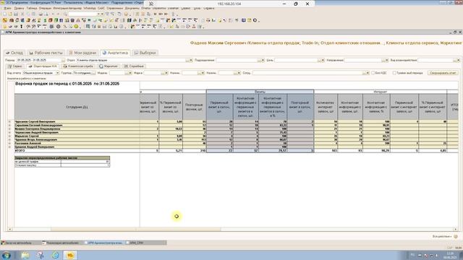The image size is (463, 260).
Task: Open the Маркетинг sub-tab
Action: pos(109,66)
